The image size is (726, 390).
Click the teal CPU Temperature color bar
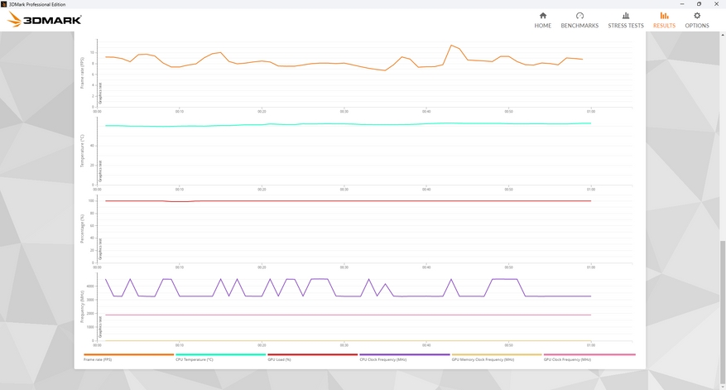tap(220, 354)
